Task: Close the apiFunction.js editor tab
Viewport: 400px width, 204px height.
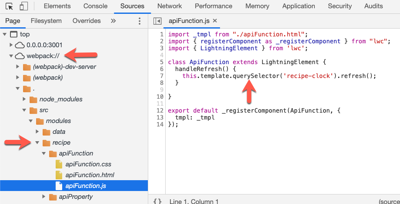Action: [x=215, y=21]
